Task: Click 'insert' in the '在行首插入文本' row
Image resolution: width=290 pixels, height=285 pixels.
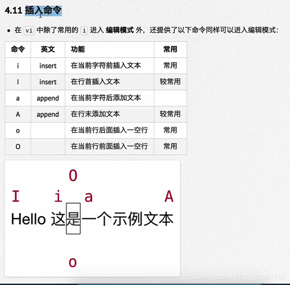Action: (x=48, y=82)
